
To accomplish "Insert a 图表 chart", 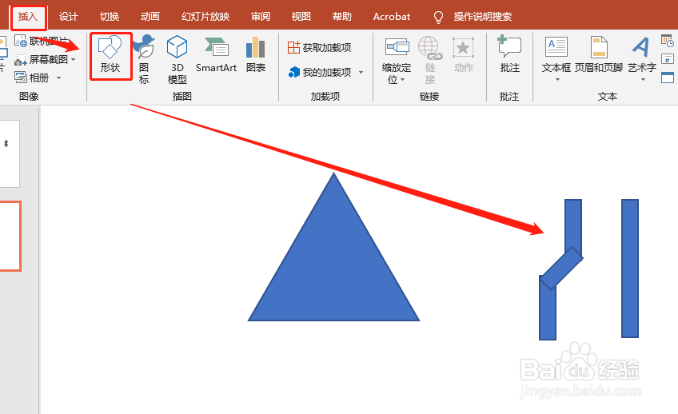I will click(x=256, y=55).
